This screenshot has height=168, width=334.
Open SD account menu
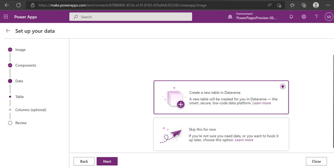point(329,17)
